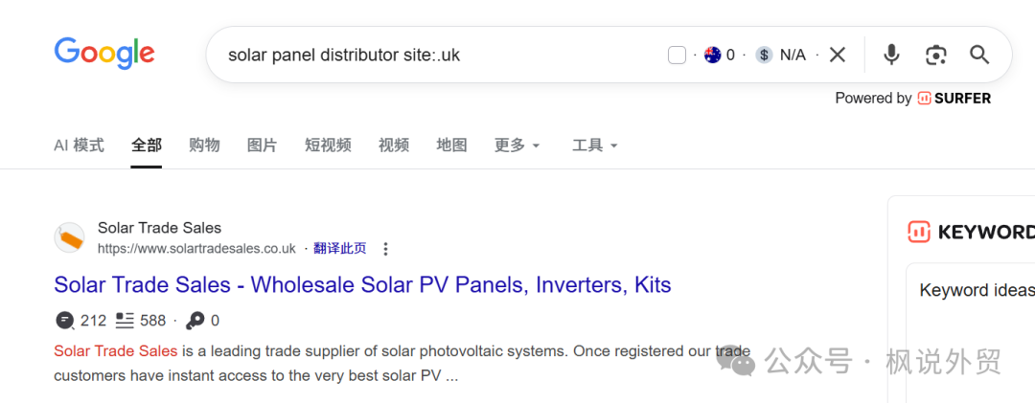The width and height of the screenshot is (1035, 403).
Task: Start voice search with microphone icon
Action: point(891,55)
